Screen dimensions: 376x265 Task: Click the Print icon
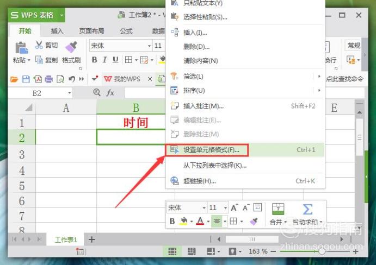48,79
